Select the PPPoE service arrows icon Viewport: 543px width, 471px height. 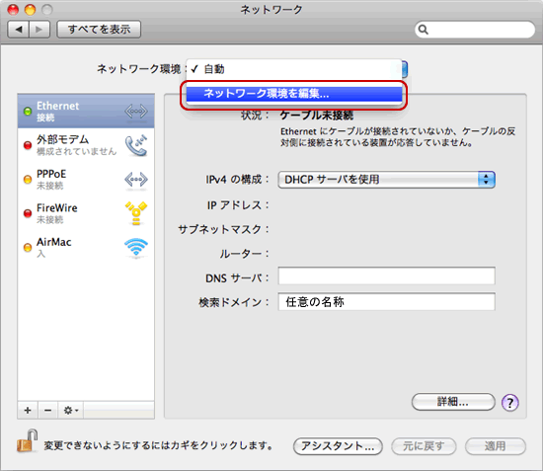(136, 180)
